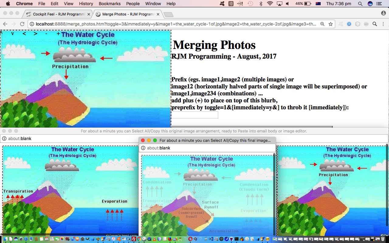
Task: Click the faded merged water cycle image
Action: [208, 194]
